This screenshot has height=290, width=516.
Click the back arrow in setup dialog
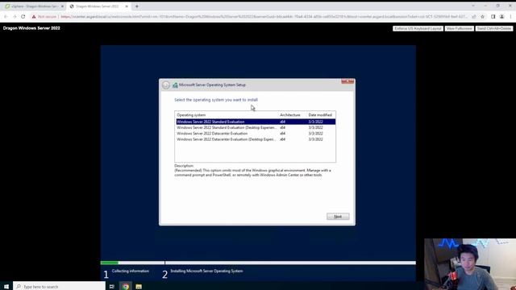(166, 85)
